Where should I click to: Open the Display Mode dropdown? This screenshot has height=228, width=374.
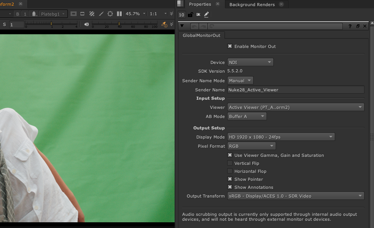coord(281,137)
